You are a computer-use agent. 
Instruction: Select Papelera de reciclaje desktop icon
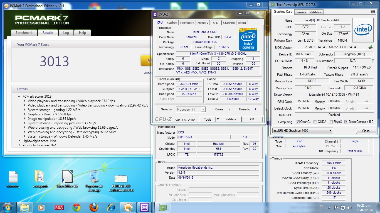(94, 181)
